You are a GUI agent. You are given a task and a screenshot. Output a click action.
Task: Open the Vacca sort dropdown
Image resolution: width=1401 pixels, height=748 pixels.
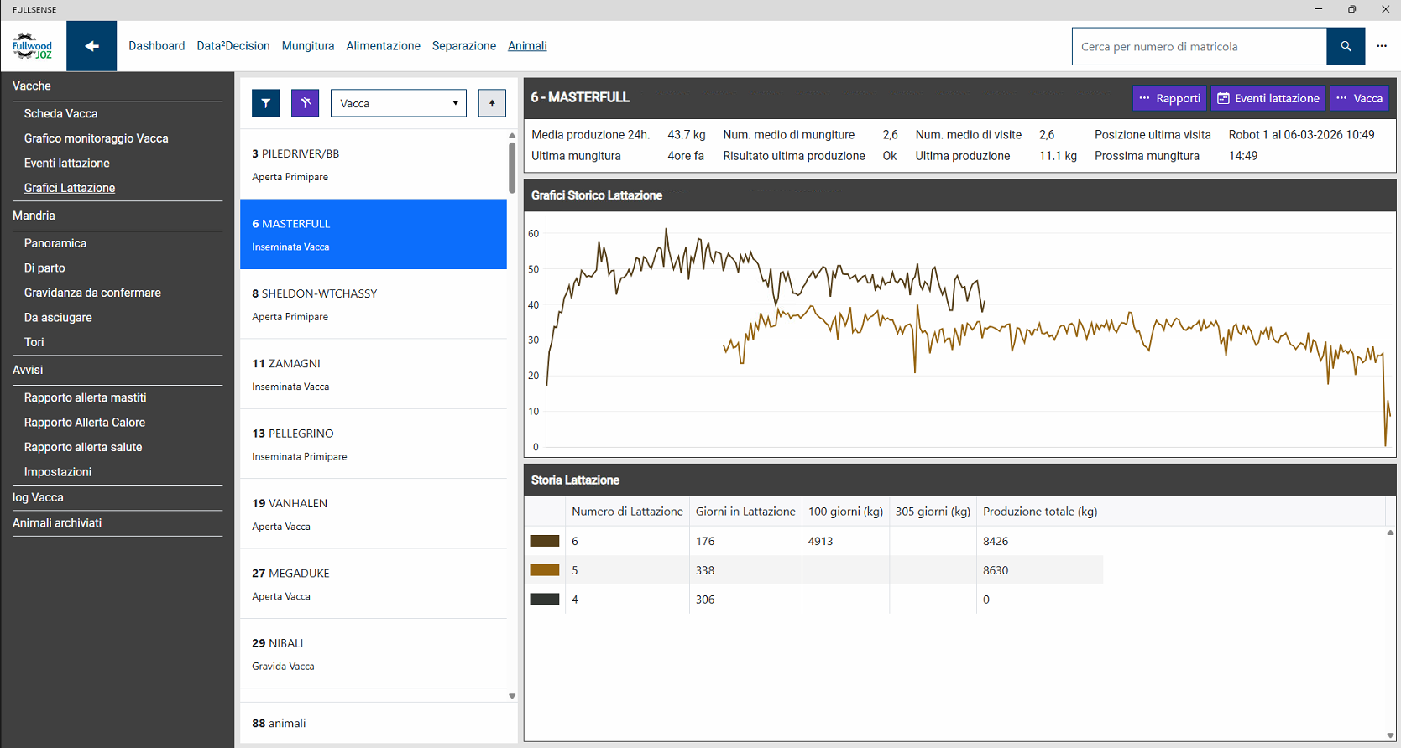tap(398, 103)
